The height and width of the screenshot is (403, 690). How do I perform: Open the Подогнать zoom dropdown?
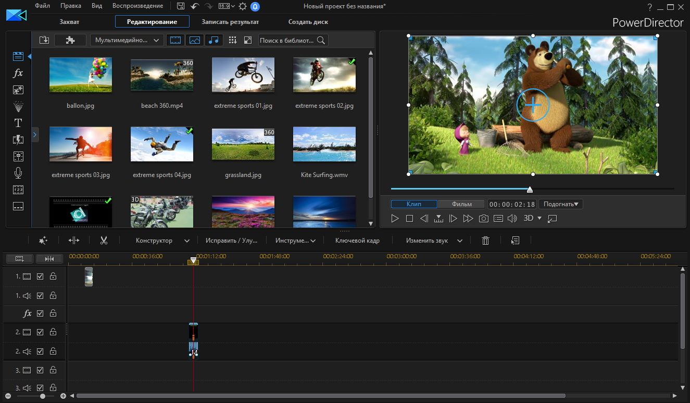point(561,204)
